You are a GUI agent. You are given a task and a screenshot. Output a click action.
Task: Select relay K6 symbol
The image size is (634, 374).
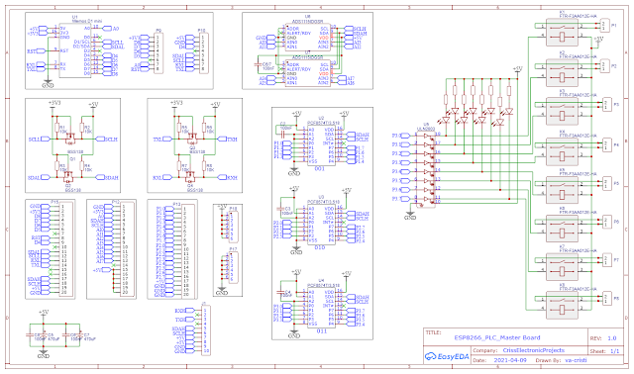coord(562,229)
